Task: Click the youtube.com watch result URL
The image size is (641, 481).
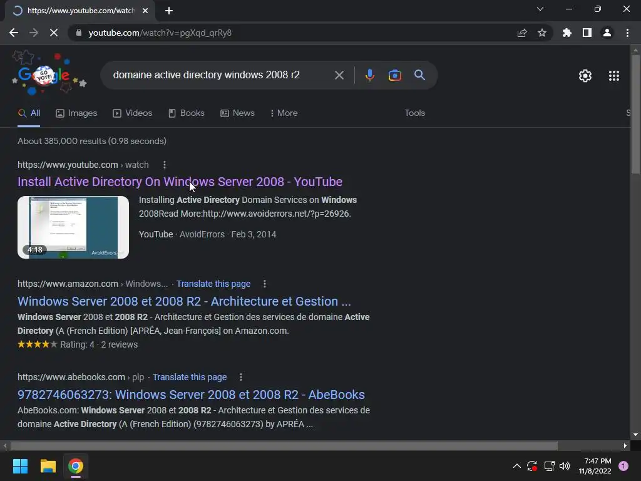Action: (x=83, y=165)
